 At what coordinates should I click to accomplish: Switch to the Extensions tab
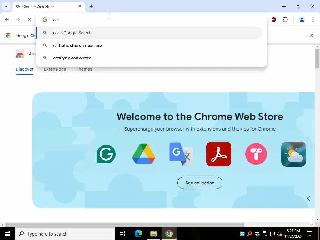(x=55, y=69)
